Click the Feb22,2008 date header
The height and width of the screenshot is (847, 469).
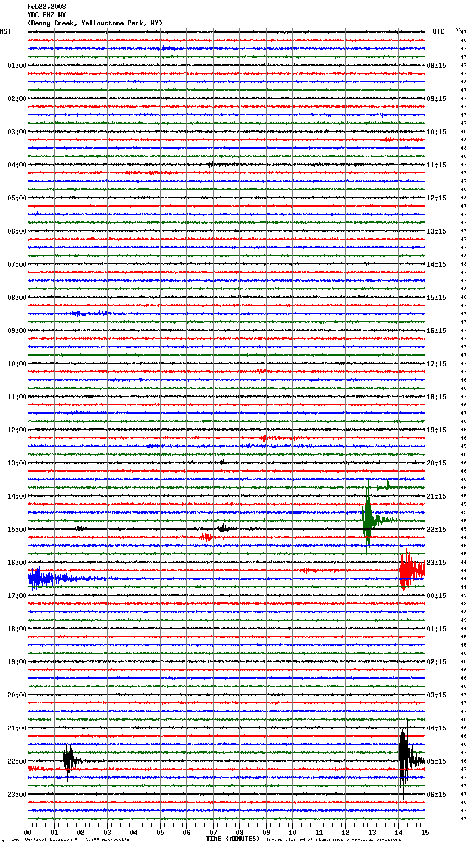point(46,7)
